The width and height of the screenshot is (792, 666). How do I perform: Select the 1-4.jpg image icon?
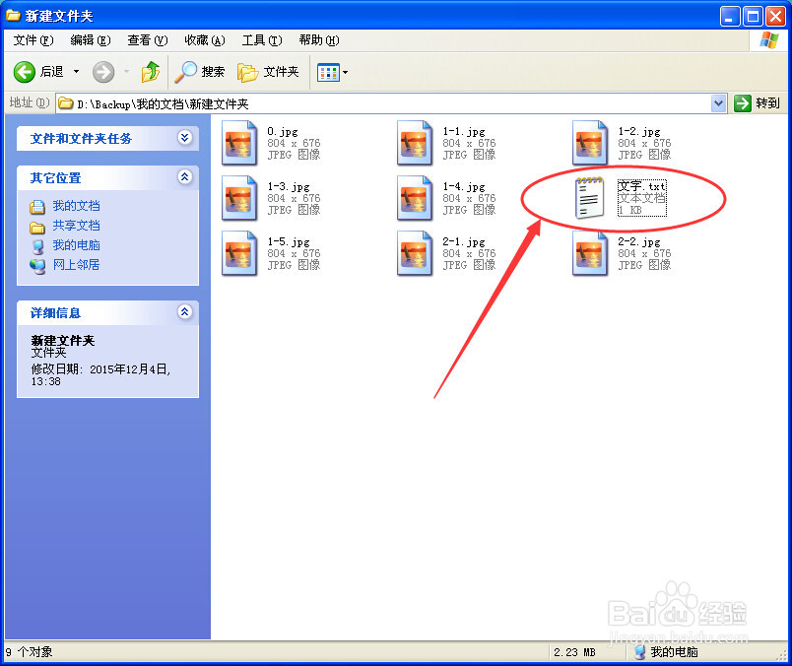click(x=414, y=198)
